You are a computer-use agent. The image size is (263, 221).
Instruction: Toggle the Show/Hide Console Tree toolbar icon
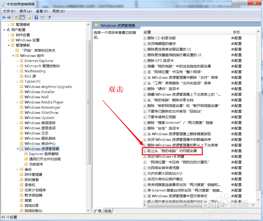pyautogui.click(x=22, y=17)
